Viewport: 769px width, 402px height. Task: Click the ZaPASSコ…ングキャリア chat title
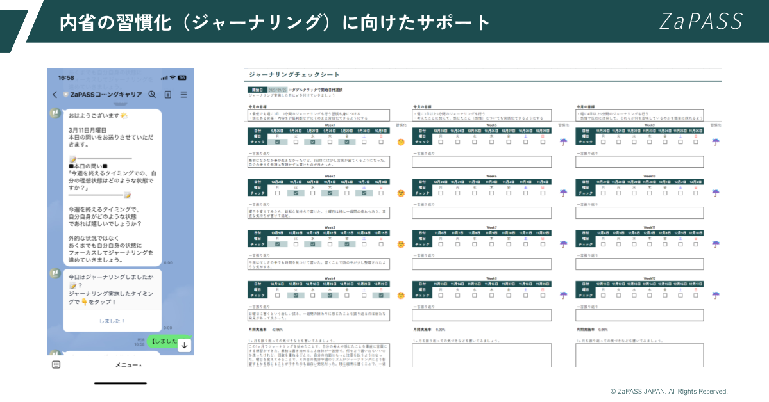pos(106,95)
